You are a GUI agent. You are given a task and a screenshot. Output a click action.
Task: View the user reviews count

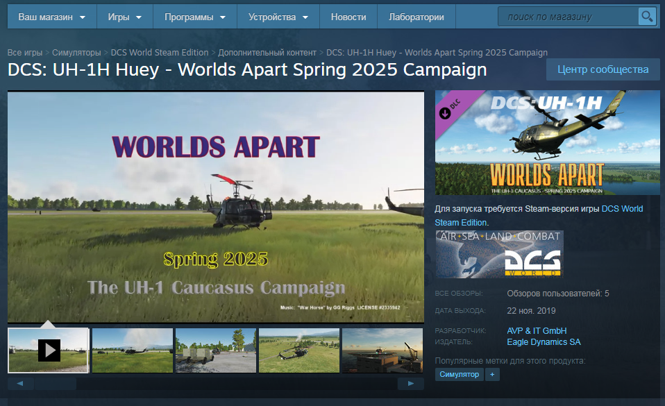click(557, 294)
